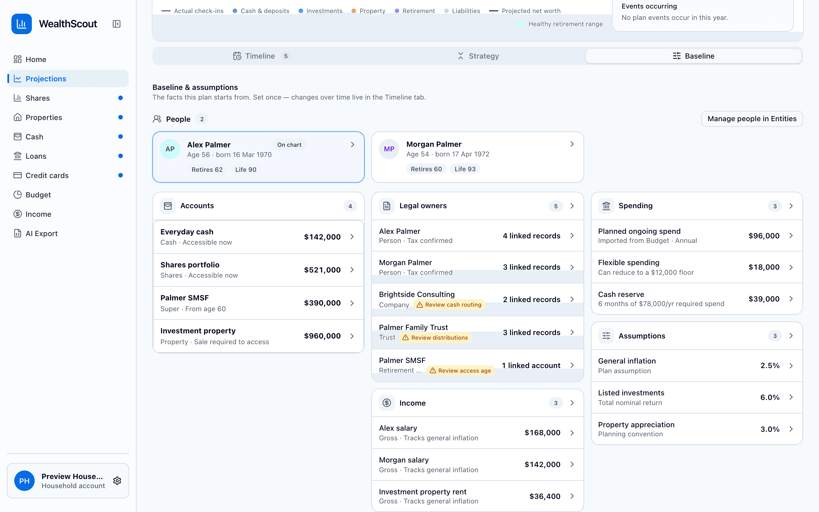
Task: Expand Alex Palmer card chevron
Action: (352, 144)
